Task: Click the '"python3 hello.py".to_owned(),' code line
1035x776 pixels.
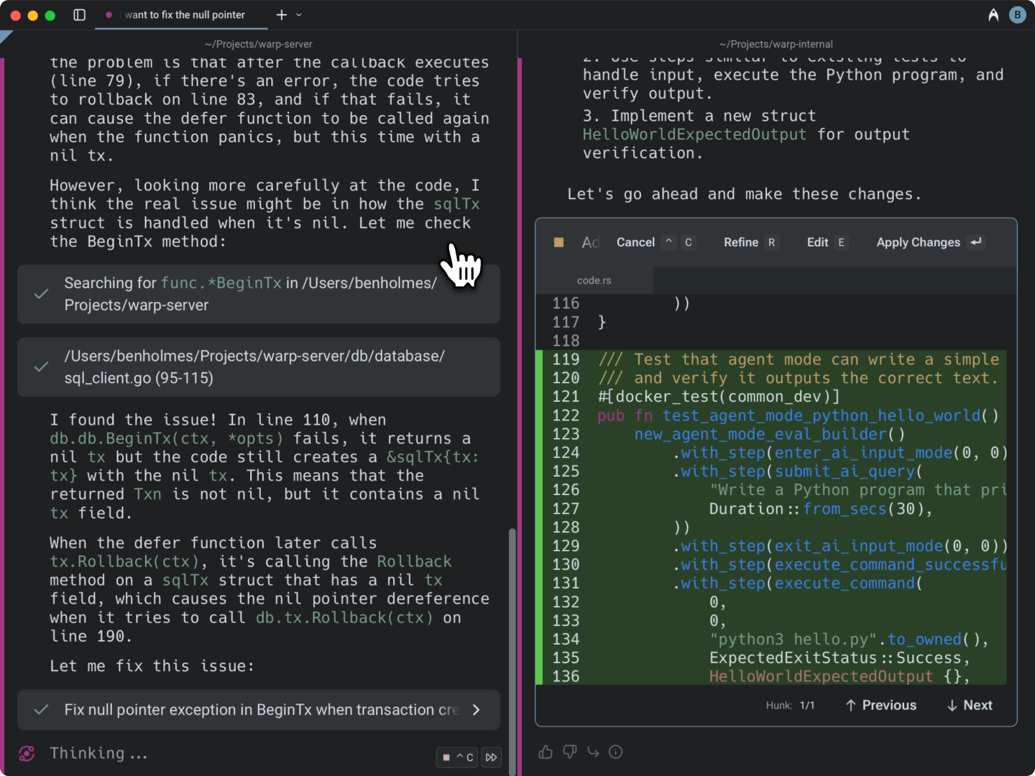Action: [849, 639]
